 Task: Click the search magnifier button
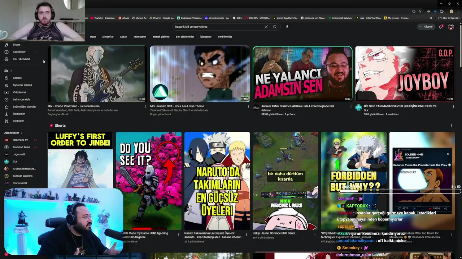click(275, 27)
